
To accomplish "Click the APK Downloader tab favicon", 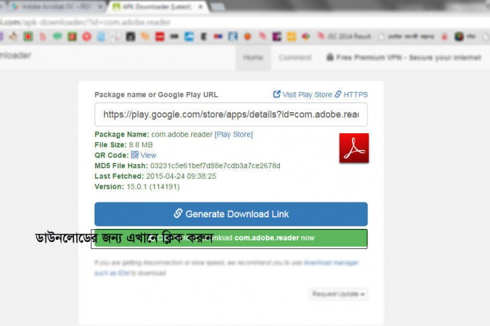I will click(x=116, y=6).
